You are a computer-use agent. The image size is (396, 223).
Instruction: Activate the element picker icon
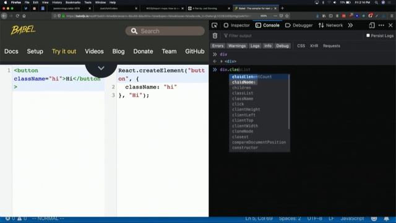215,25
